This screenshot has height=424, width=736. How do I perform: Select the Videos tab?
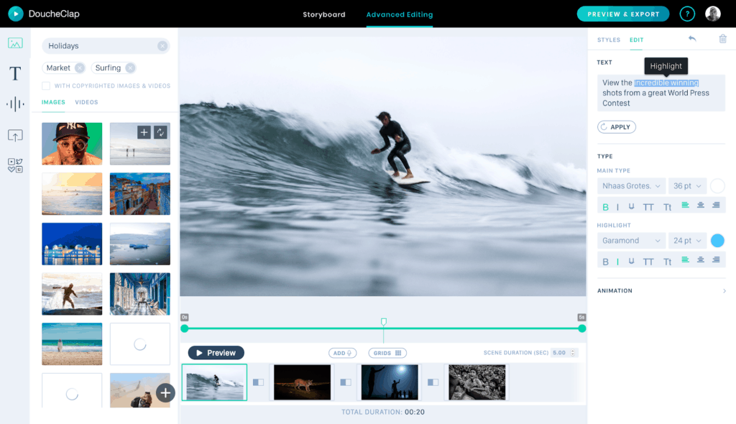click(x=86, y=102)
